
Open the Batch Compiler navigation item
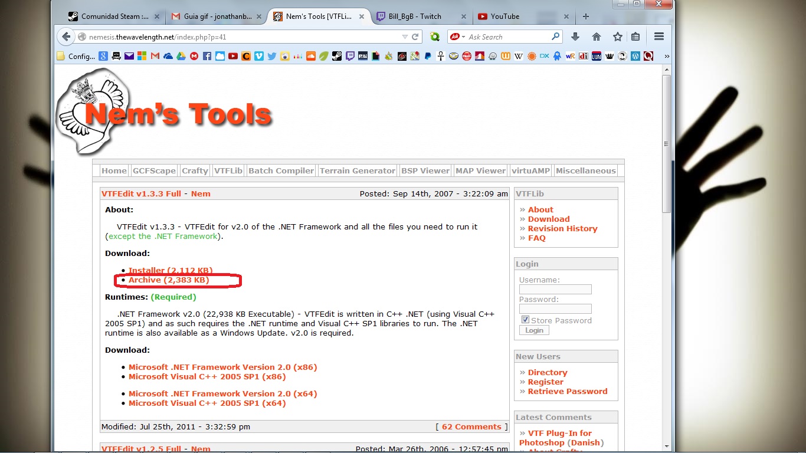click(x=281, y=170)
